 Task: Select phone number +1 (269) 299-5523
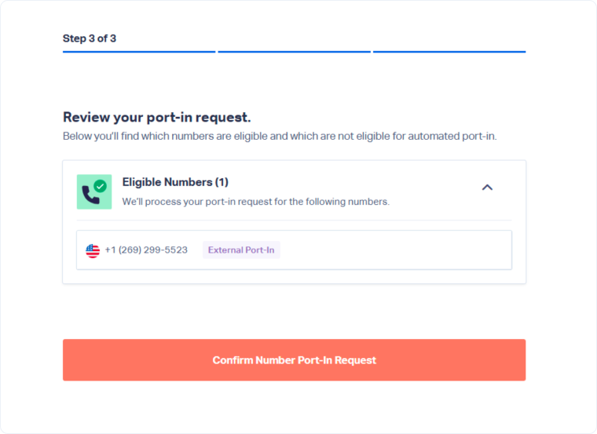pyautogui.click(x=146, y=250)
